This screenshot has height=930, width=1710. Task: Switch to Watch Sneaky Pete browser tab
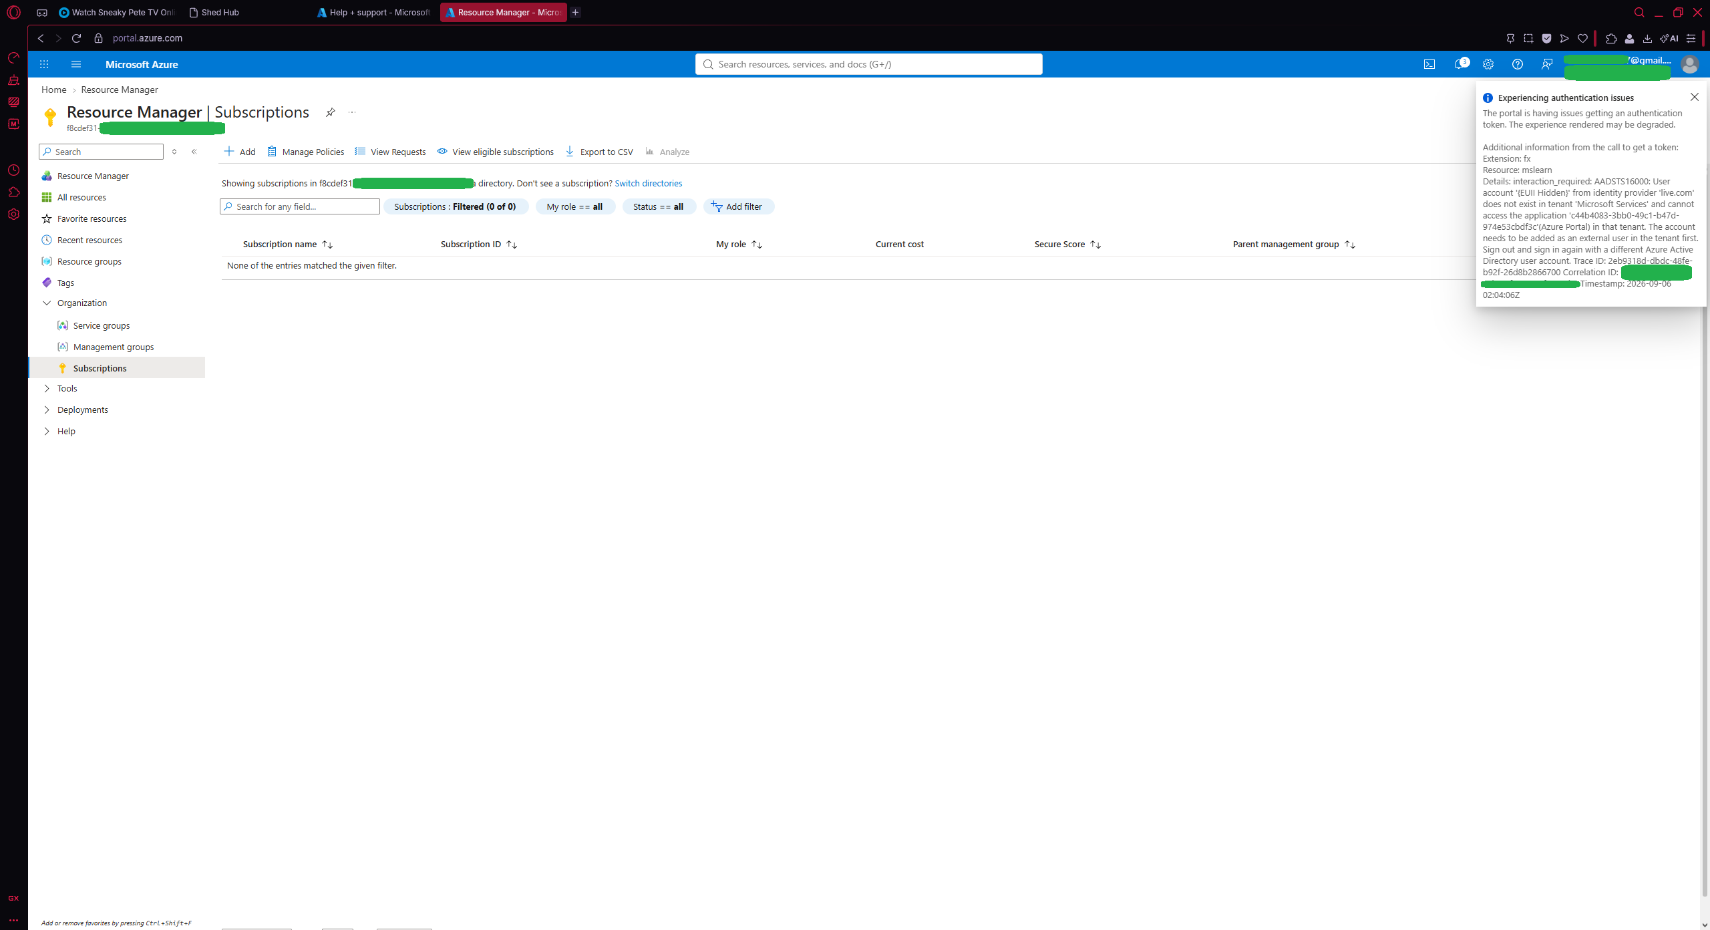pos(117,12)
